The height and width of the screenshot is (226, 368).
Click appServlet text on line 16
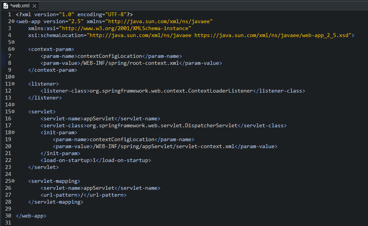99,118
